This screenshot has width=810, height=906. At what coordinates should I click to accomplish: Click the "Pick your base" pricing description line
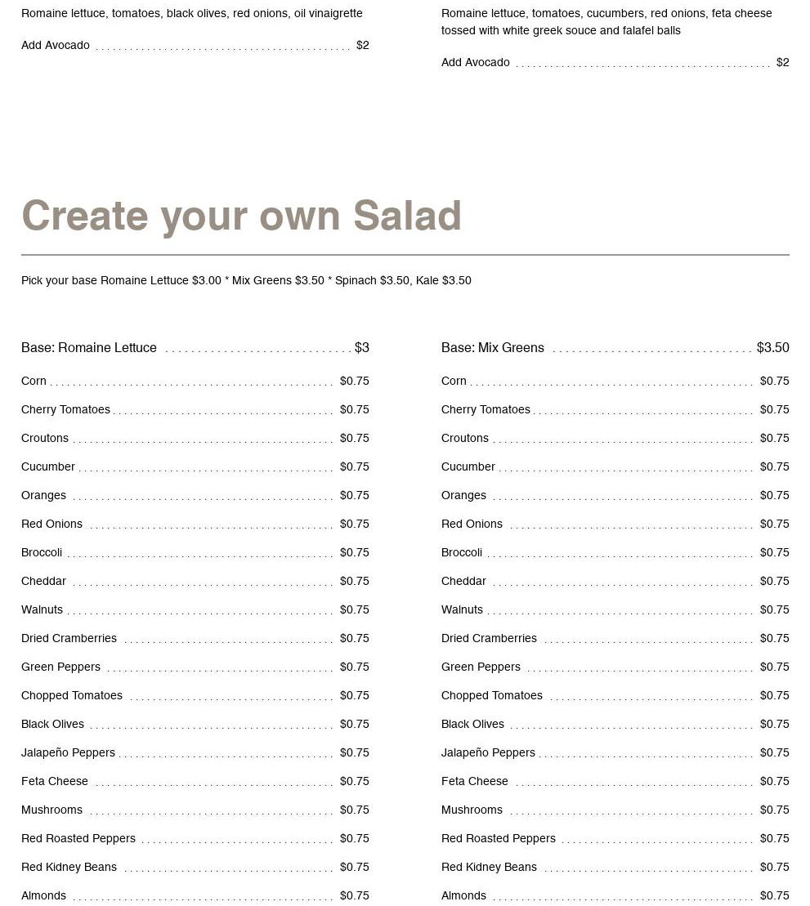coord(246,281)
